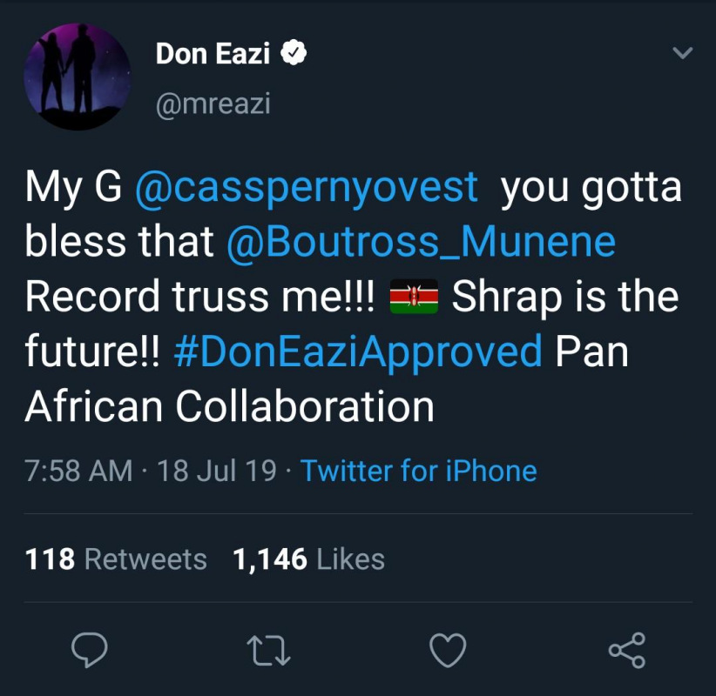Tap the #DonEaziApproved hashtag

coord(358,352)
